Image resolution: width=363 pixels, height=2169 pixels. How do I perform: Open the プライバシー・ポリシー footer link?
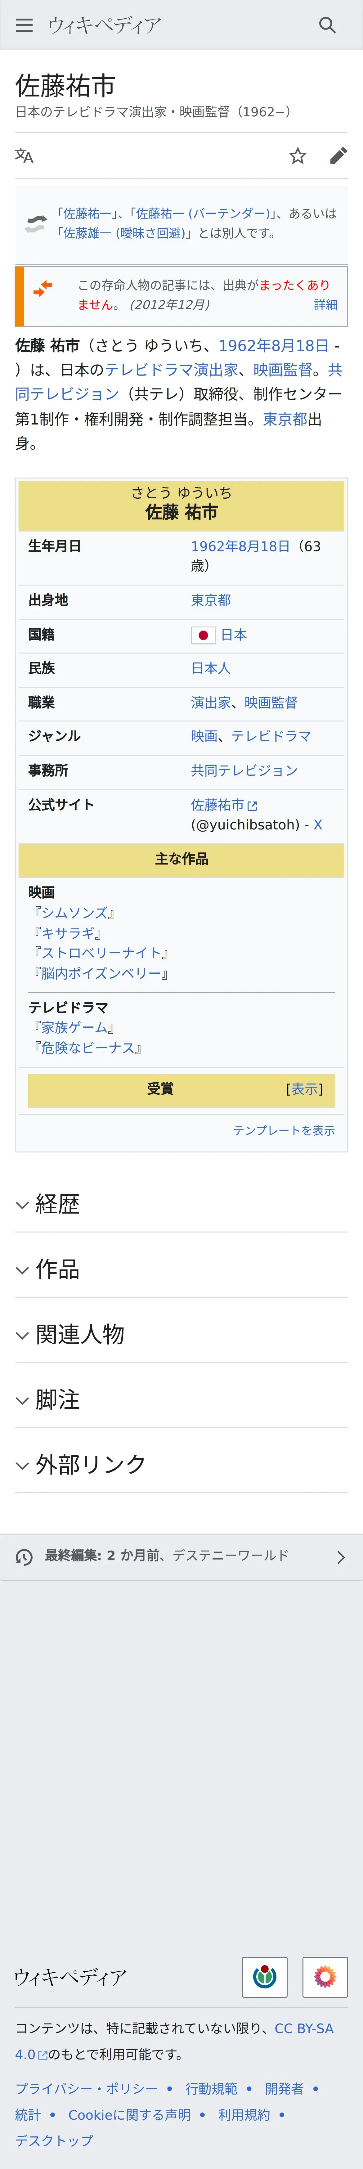tap(86, 2088)
